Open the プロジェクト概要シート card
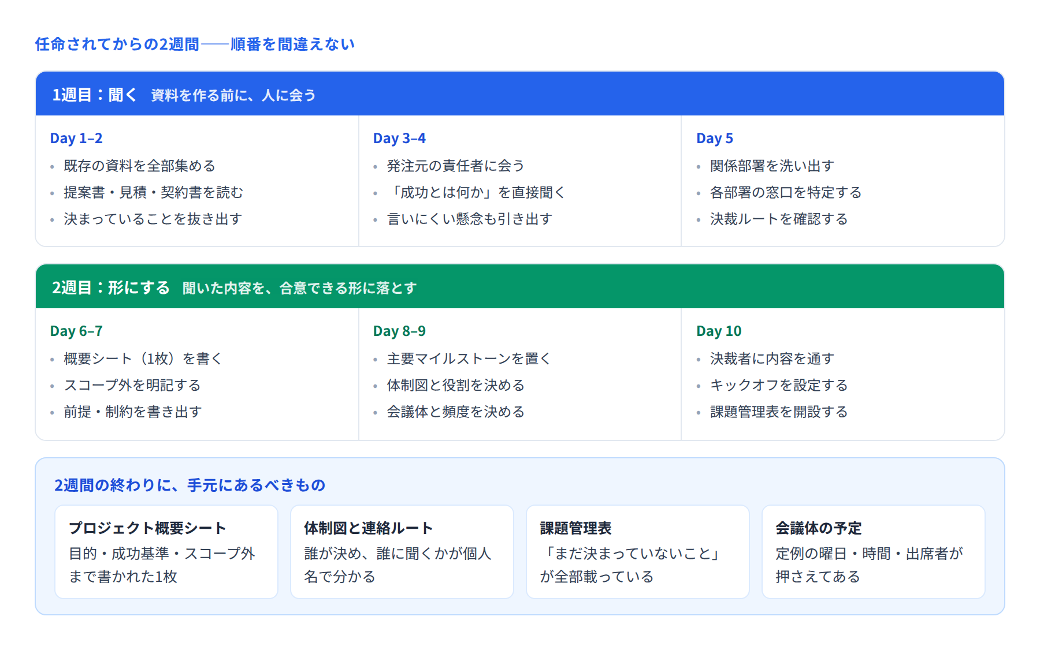 pyautogui.click(x=166, y=552)
